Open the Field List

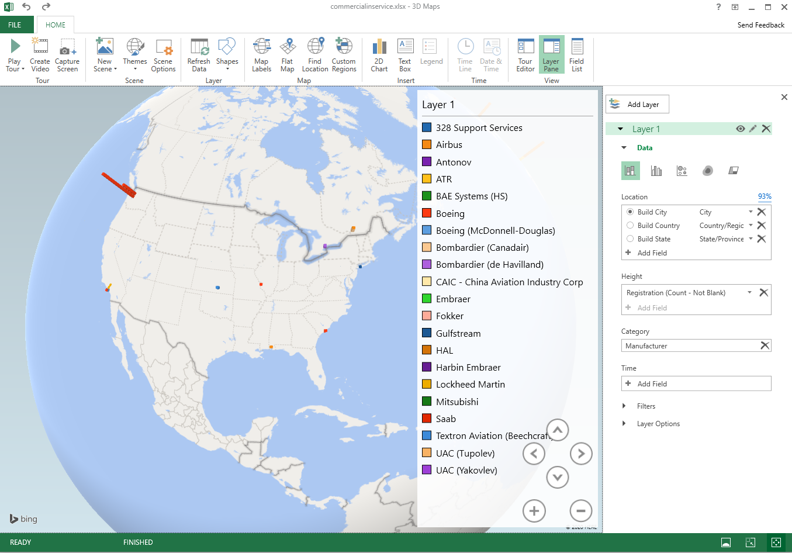(x=577, y=55)
